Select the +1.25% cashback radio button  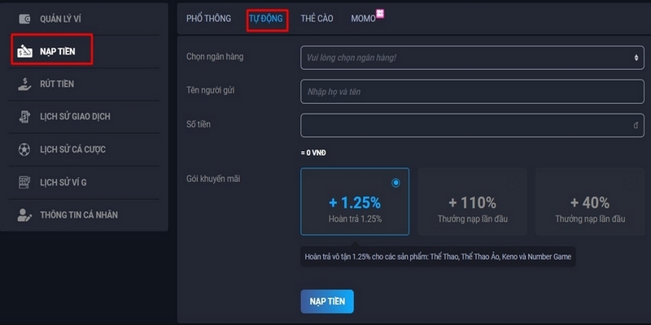click(395, 183)
